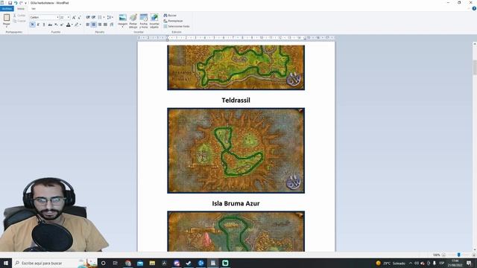Open the Pegar options arrow
The width and height of the screenshot is (477, 268).
pyautogui.click(x=7, y=27)
